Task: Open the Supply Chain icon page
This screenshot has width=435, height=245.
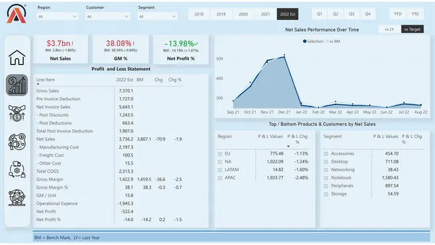Action: pyautogui.click(x=17, y=169)
